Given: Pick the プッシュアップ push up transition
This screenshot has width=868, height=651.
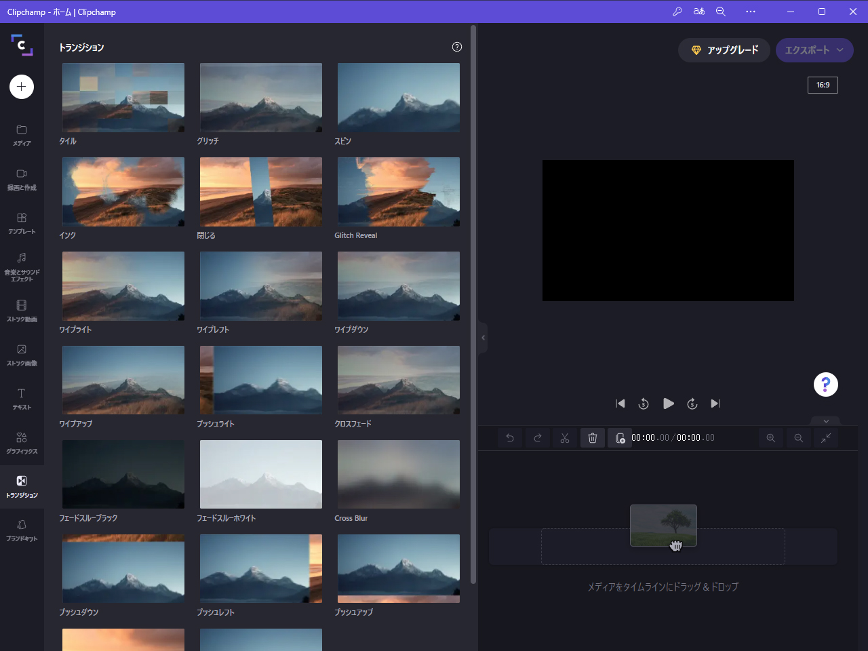Looking at the screenshot, I should tap(399, 569).
